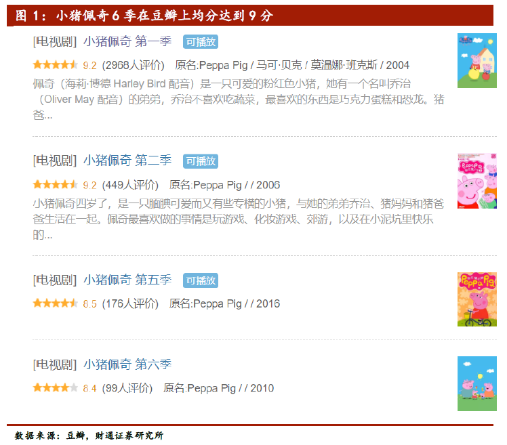
Task: Click the [电视剧] tag before 第一季
Action: pyautogui.click(x=55, y=42)
